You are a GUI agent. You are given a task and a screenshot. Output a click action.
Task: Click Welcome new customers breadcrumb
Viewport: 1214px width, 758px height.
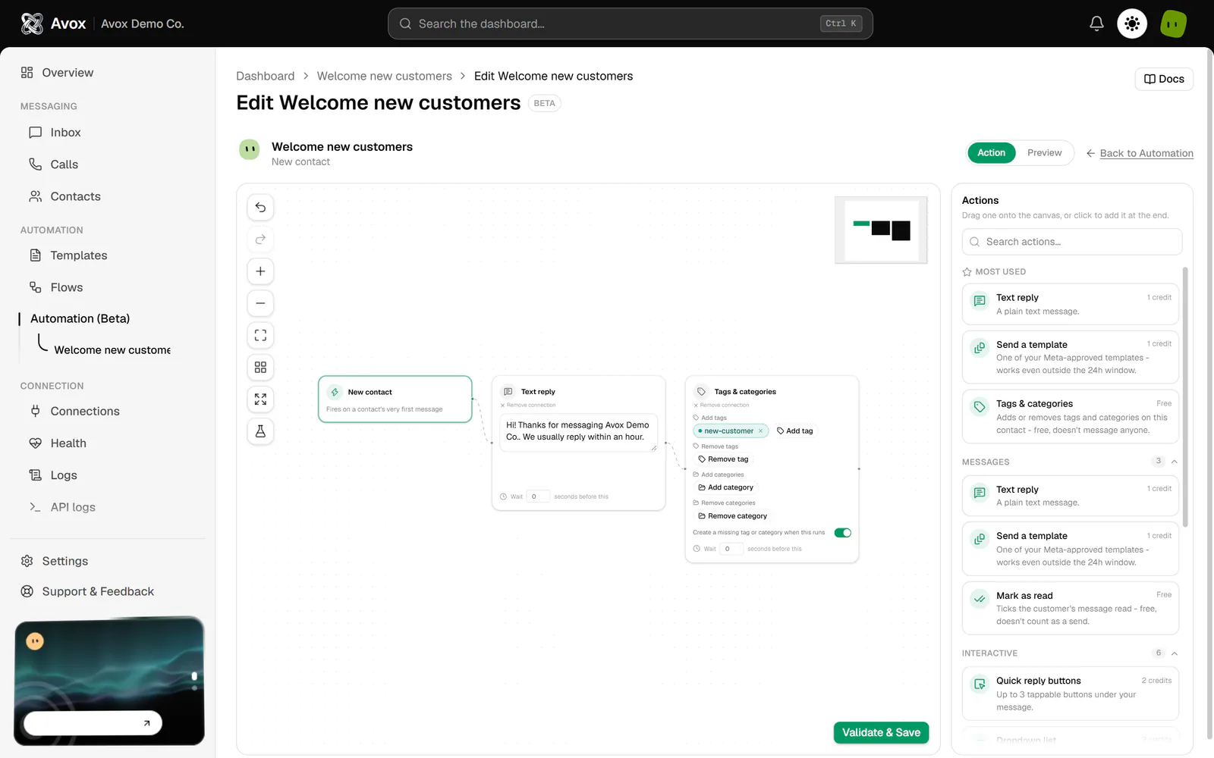pyautogui.click(x=384, y=76)
